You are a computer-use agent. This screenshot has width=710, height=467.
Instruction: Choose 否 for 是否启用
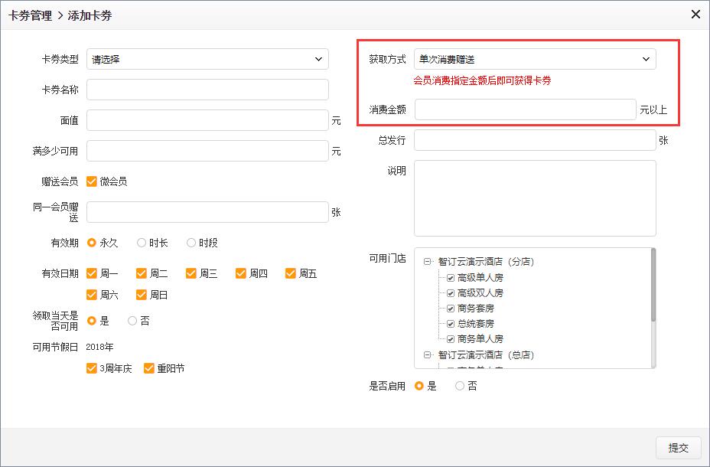(460, 386)
